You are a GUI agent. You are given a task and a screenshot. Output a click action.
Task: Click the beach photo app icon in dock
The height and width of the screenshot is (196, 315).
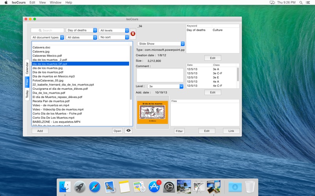[184, 187]
